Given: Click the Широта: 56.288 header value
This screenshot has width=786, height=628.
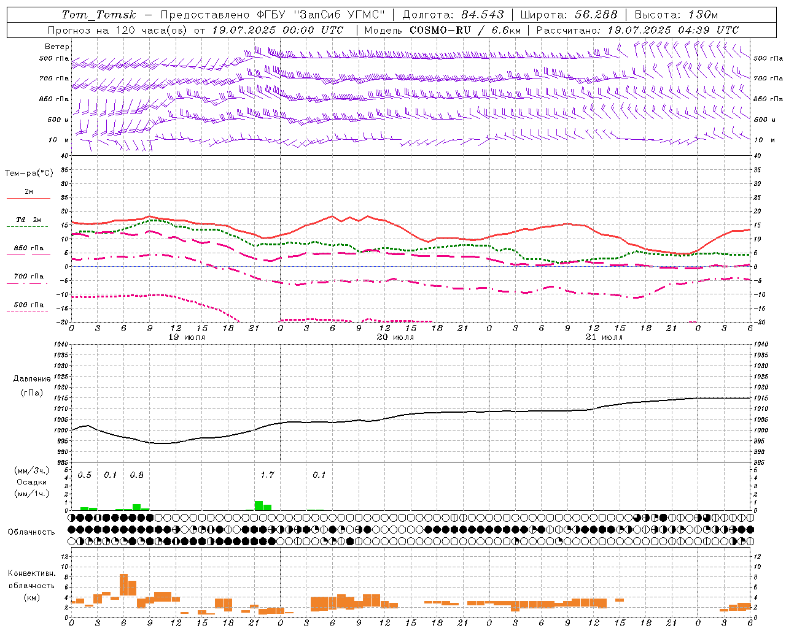Looking at the screenshot, I should point(569,15).
